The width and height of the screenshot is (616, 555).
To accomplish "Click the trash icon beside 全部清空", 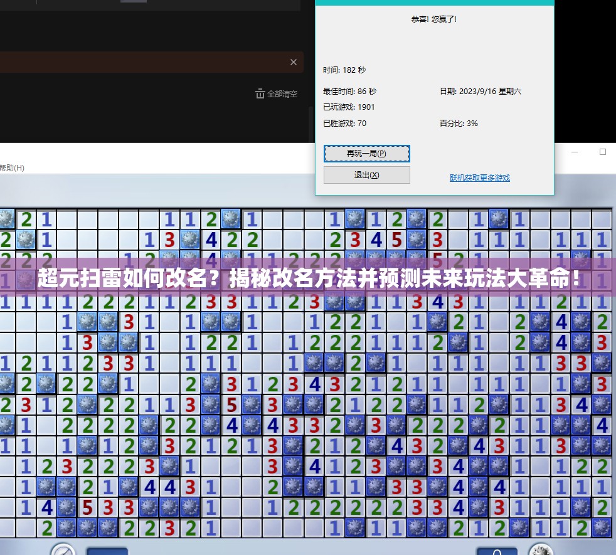I will click(x=260, y=93).
